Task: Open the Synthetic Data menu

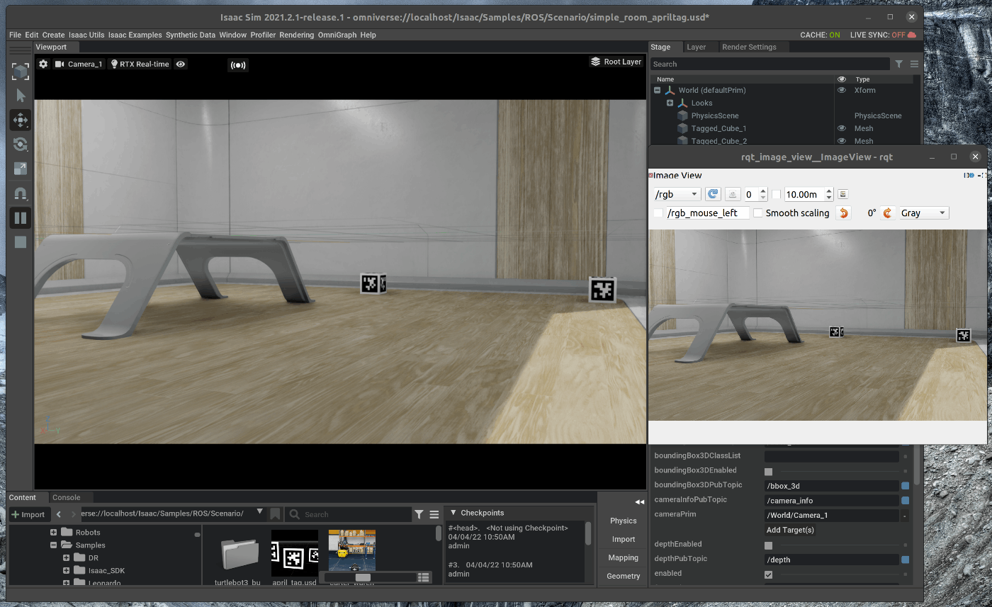Action: [191, 35]
